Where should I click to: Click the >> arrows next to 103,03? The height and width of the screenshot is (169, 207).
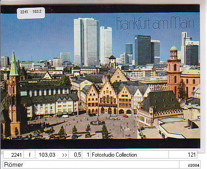pos(65,155)
